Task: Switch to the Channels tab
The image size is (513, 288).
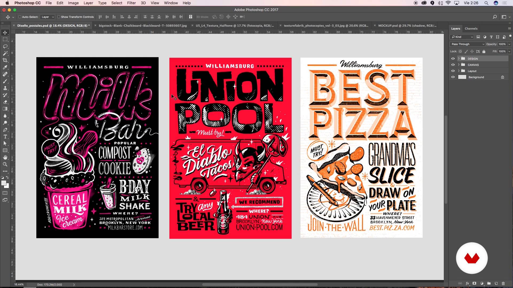Action: pos(471,29)
